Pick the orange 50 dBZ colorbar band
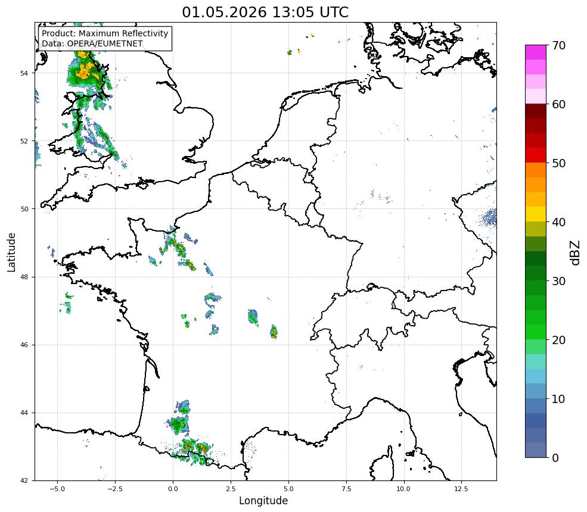 [x=535, y=170]
